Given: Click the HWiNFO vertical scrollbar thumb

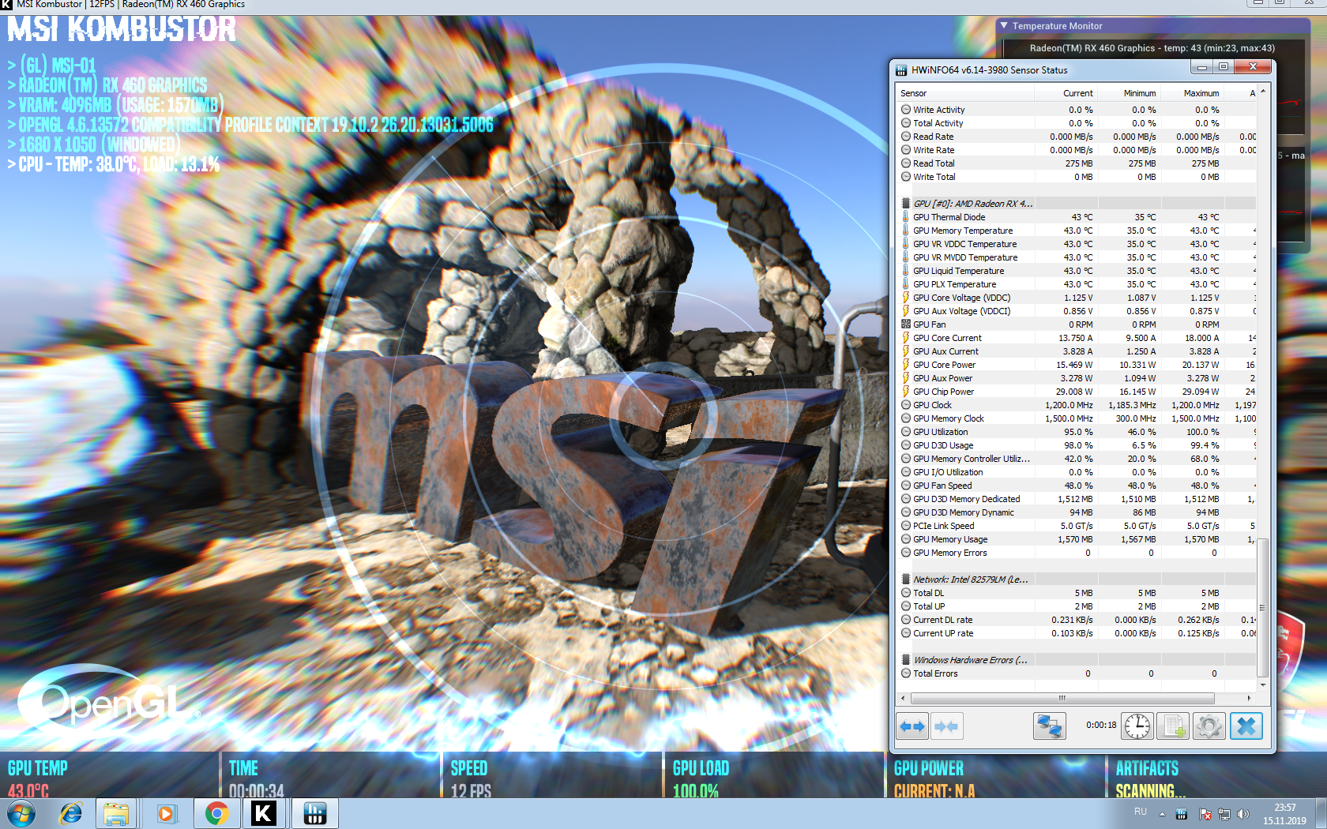Looking at the screenshot, I should click(1262, 607).
